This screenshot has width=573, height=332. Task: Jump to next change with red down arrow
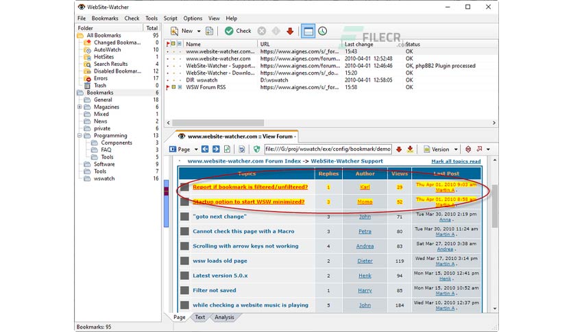click(x=399, y=149)
